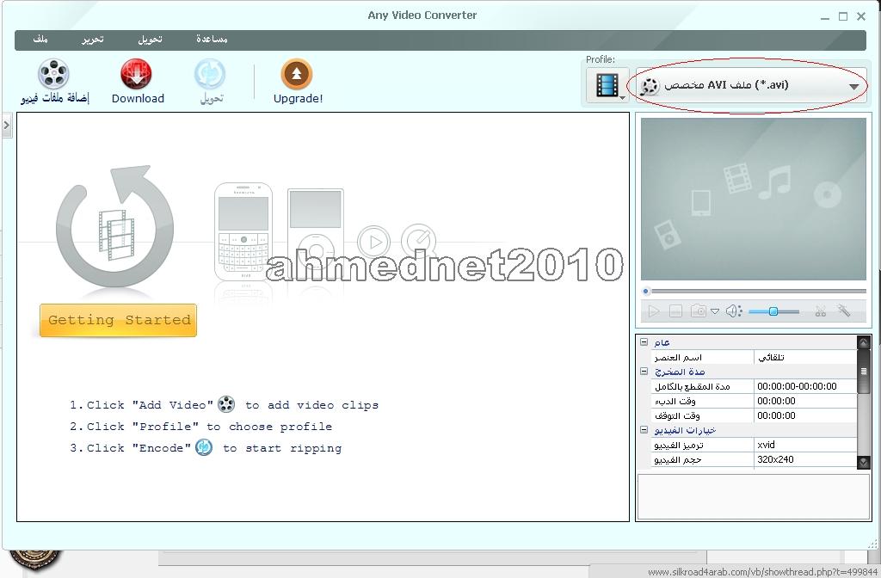Click the scissors clip icon
881x578 pixels.
coord(820,311)
